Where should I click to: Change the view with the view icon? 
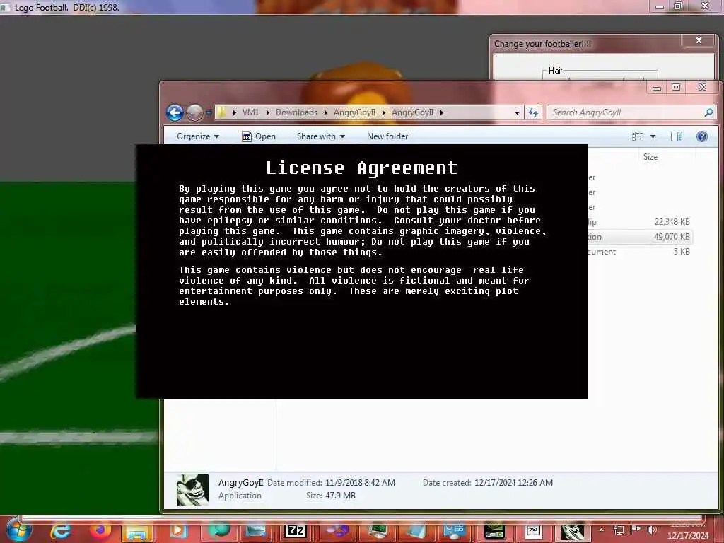[x=638, y=136]
